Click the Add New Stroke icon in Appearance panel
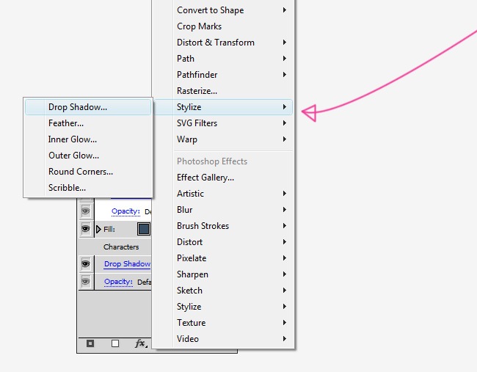This screenshot has width=477, height=372. pos(90,343)
